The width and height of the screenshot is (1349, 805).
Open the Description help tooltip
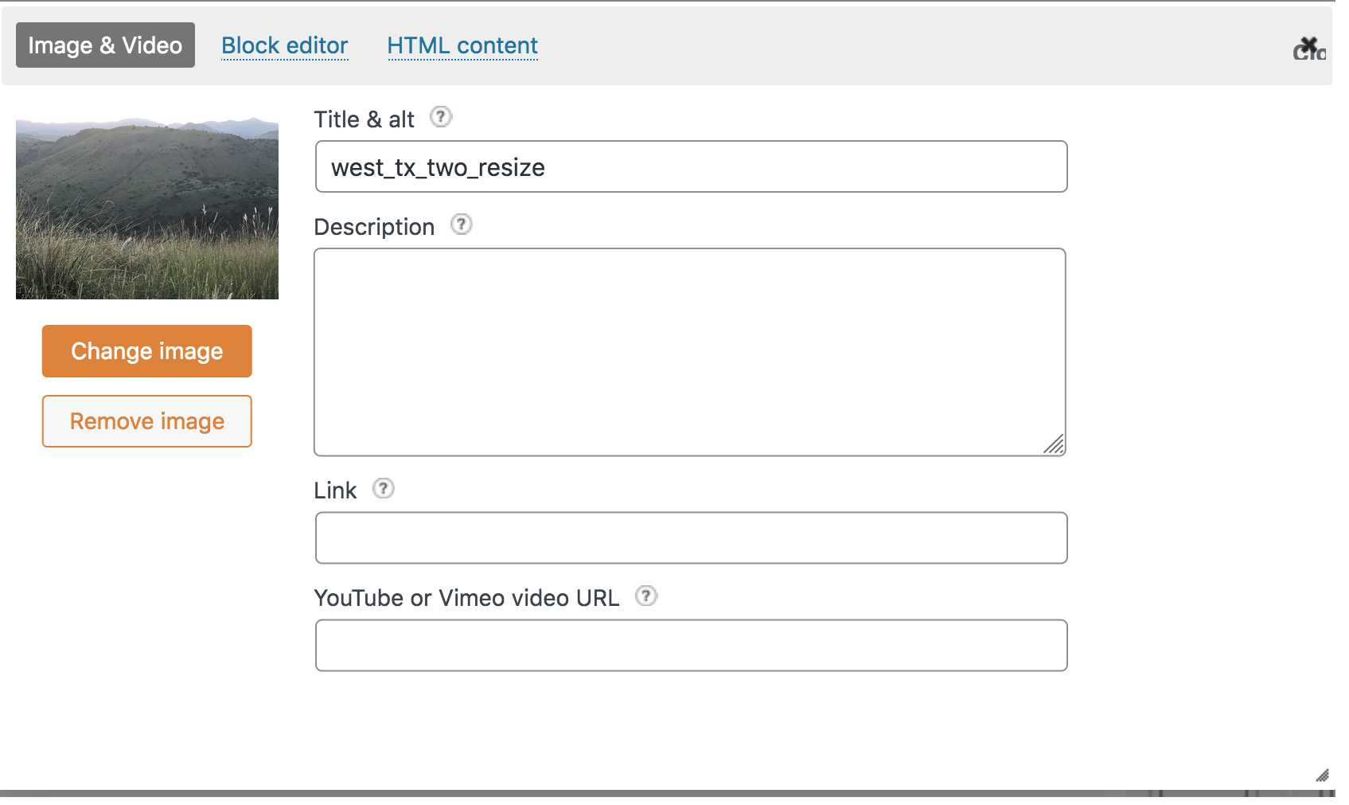[x=462, y=225]
